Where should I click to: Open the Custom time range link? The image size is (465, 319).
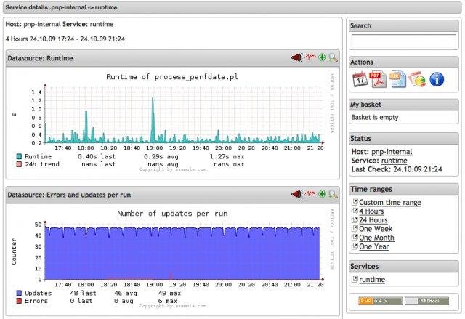click(391, 202)
